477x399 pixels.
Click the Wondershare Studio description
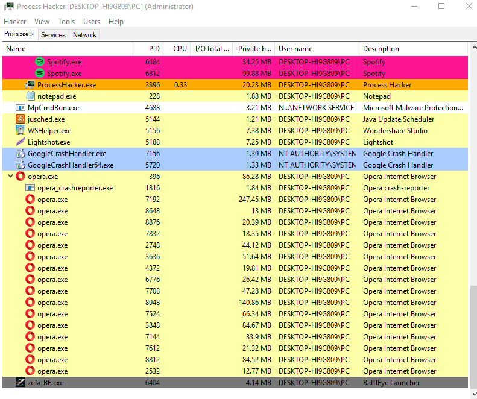[x=395, y=131]
